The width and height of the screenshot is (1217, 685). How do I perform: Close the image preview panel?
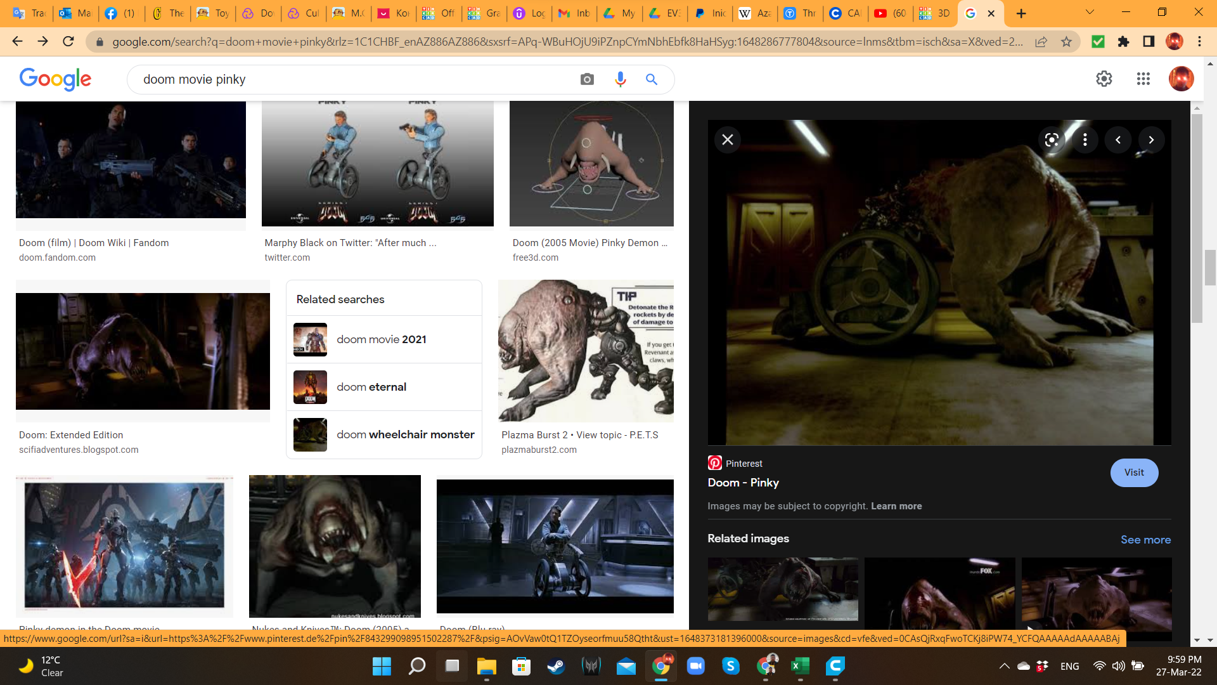728,140
